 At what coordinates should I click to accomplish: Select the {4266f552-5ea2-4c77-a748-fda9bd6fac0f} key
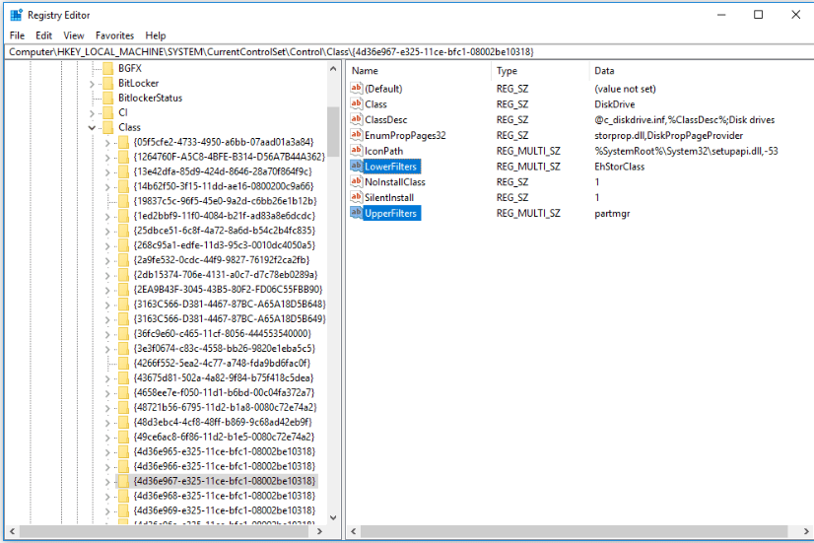coord(222,363)
